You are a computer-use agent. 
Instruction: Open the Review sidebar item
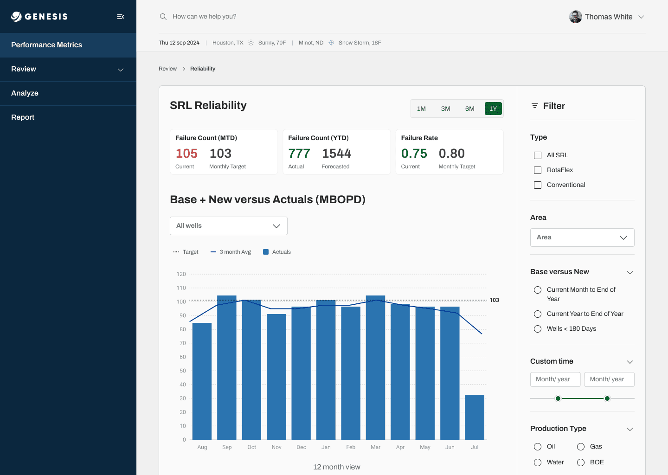68,69
